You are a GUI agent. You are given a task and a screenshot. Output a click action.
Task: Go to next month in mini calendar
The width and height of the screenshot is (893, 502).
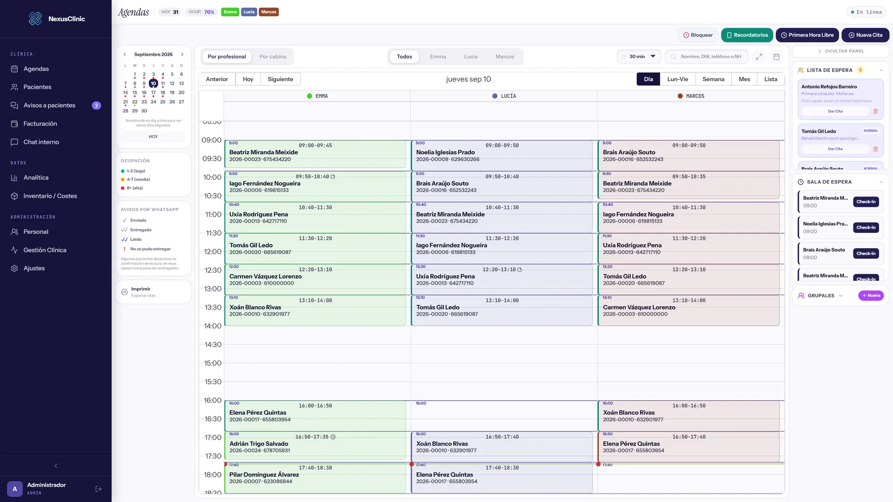182,54
